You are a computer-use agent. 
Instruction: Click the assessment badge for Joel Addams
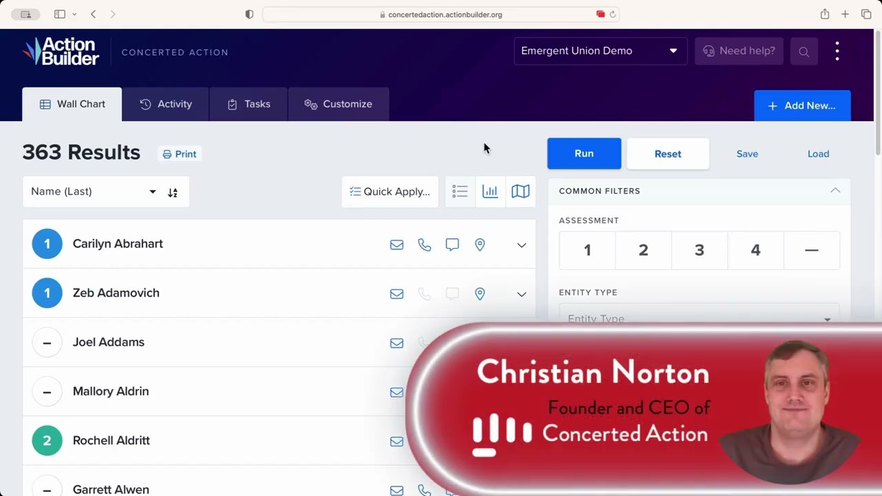point(47,342)
